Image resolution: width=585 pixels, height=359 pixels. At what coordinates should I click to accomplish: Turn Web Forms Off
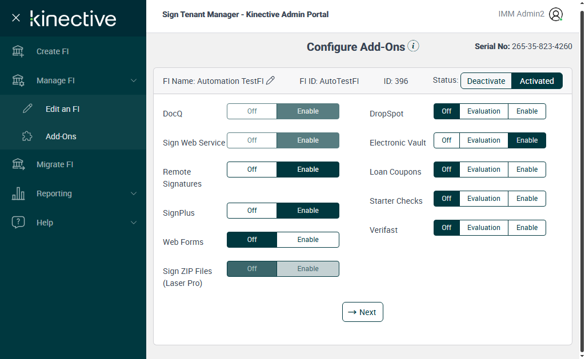click(252, 239)
